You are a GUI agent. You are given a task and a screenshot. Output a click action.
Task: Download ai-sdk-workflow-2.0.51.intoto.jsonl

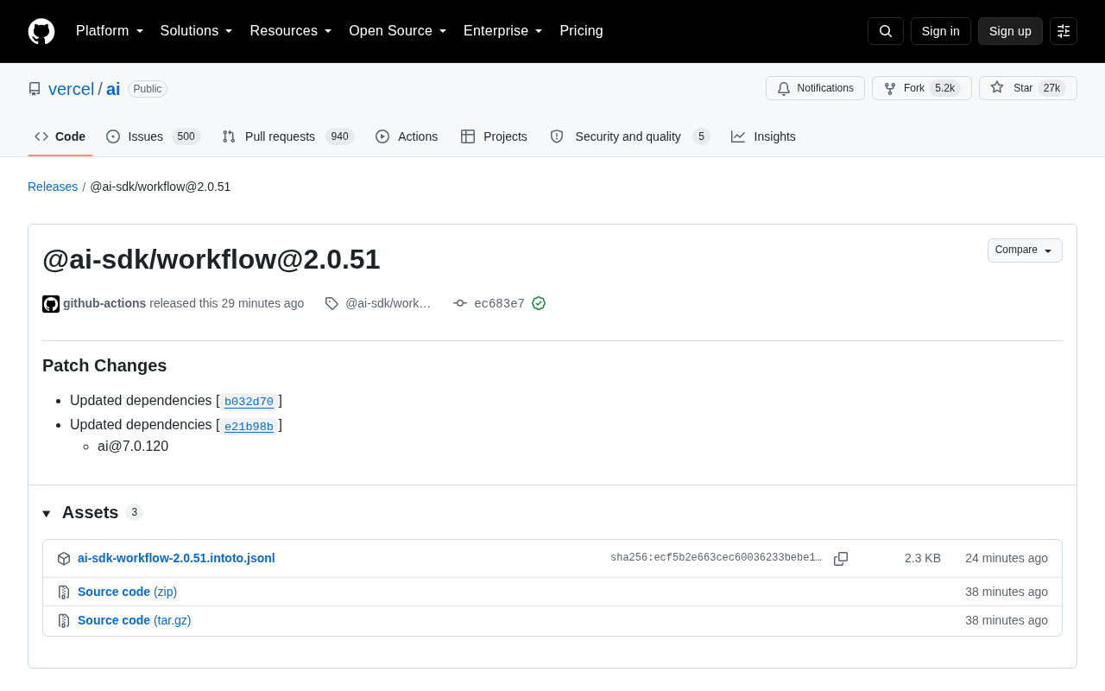tap(176, 558)
